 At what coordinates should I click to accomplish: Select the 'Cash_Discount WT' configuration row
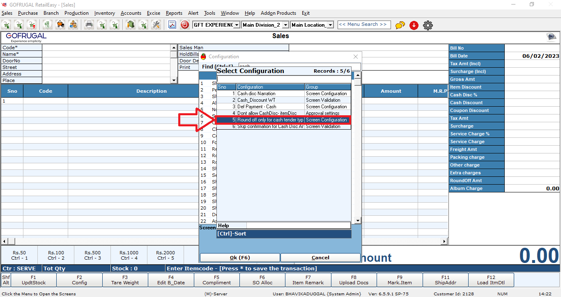(284, 100)
